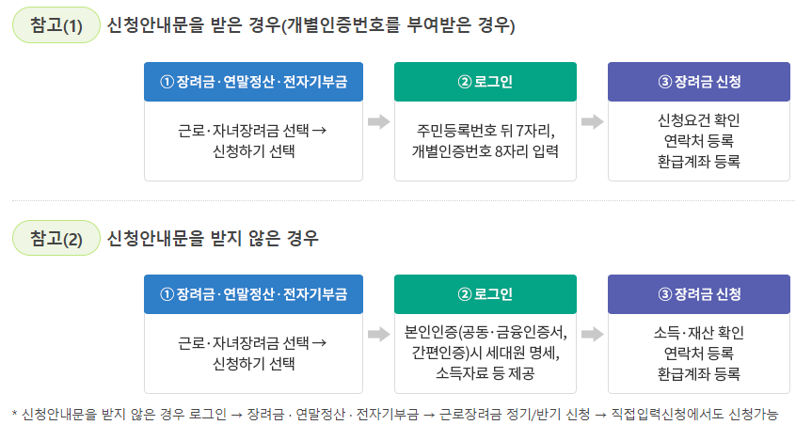
Task: Select purple ③ 장려금 신청 header in 참고(1)
Action: [x=699, y=82]
